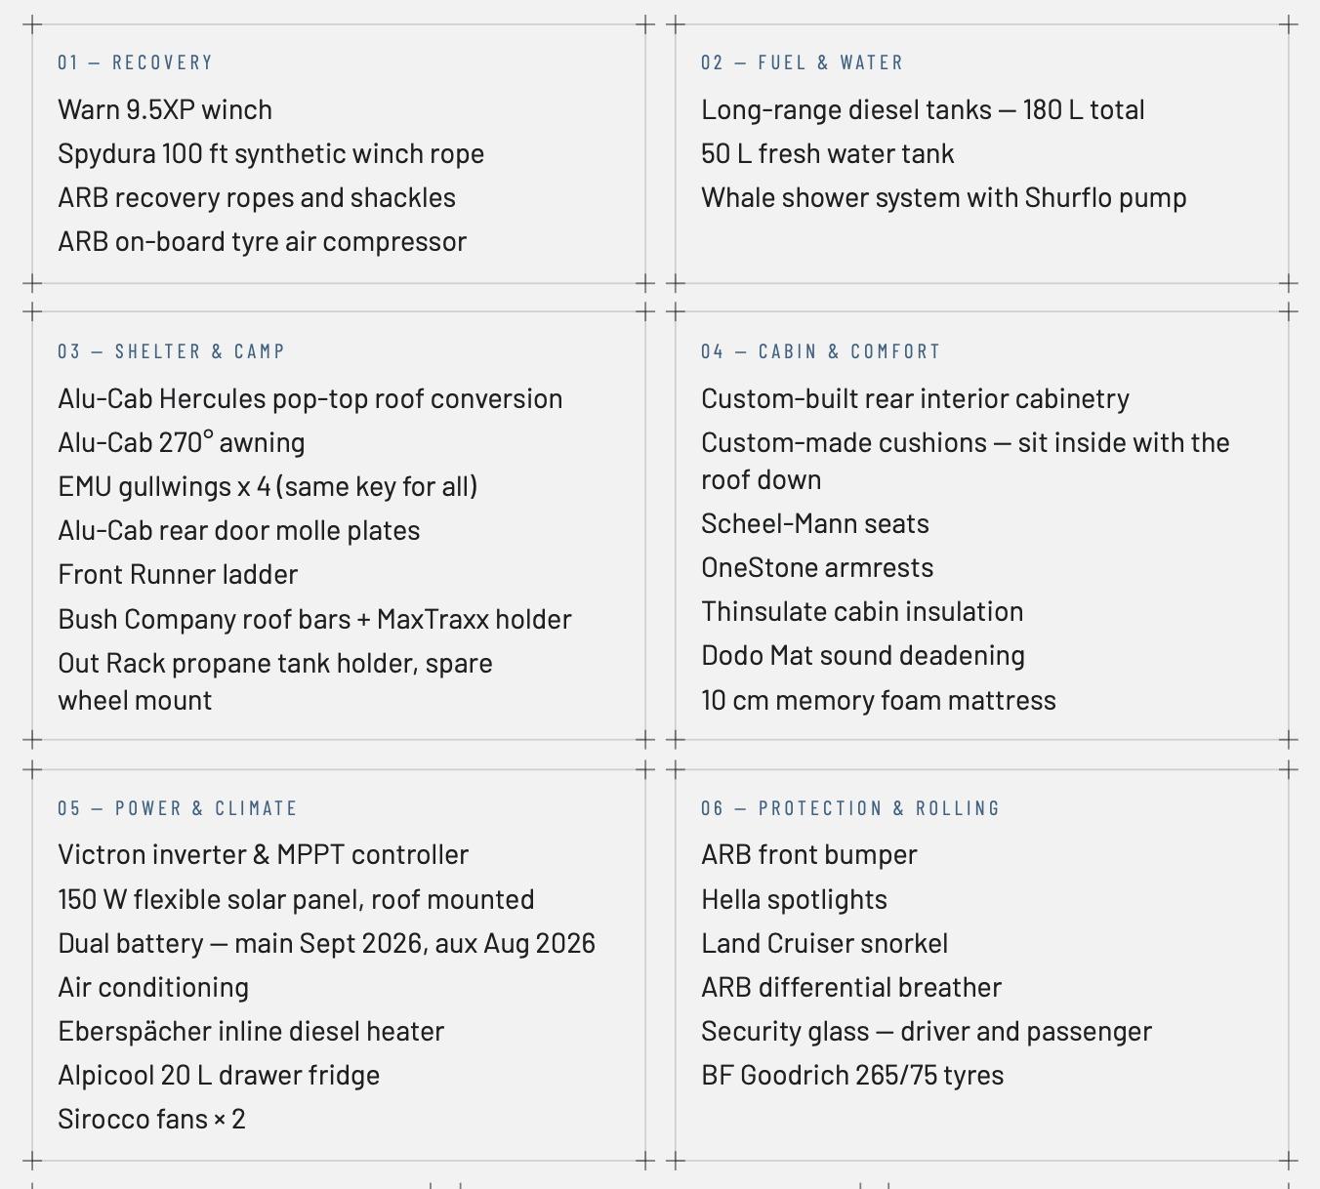Image resolution: width=1320 pixels, height=1189 pixels.
Task: Click the '02 — FUEL & WATER' heading
Action: pyautogui.click(x=802, y=62)
